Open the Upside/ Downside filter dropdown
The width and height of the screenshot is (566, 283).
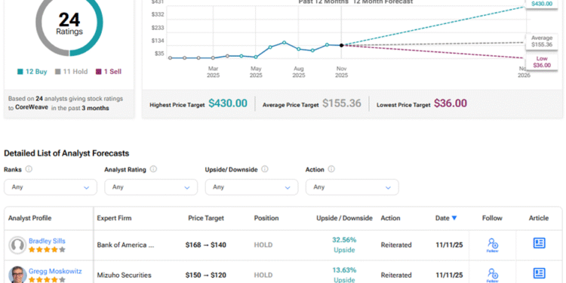(251, 187)
